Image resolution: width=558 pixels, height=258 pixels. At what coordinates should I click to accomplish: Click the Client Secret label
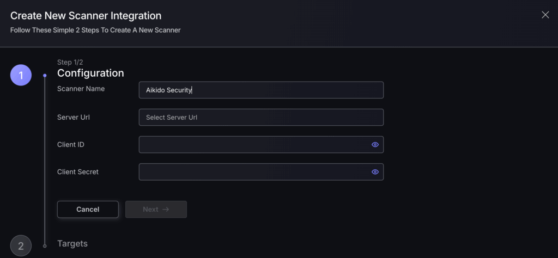point(77,171)
